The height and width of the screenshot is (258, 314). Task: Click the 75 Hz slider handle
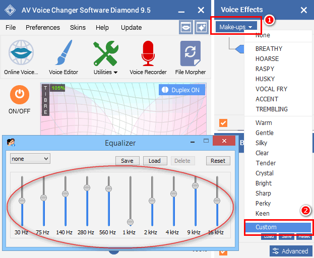tap(44, 198)
